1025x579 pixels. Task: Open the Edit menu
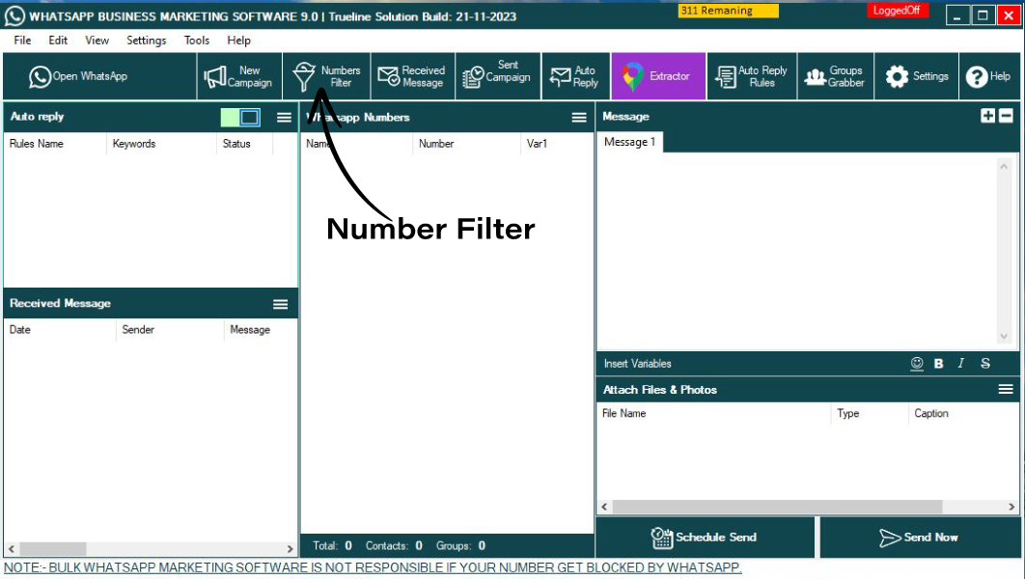pyautogui.click(x=58, y=41)
